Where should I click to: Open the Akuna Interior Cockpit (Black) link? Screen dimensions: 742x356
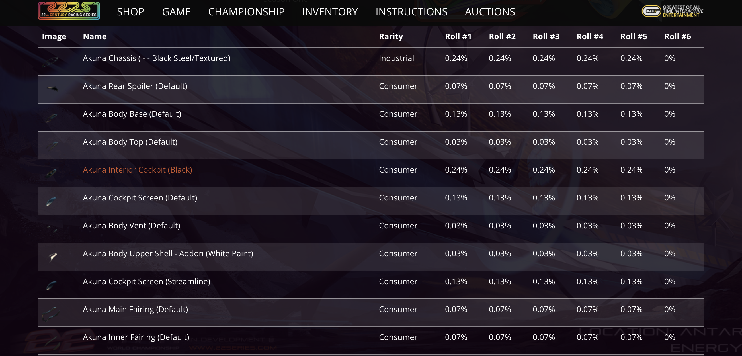coord(137,170)
